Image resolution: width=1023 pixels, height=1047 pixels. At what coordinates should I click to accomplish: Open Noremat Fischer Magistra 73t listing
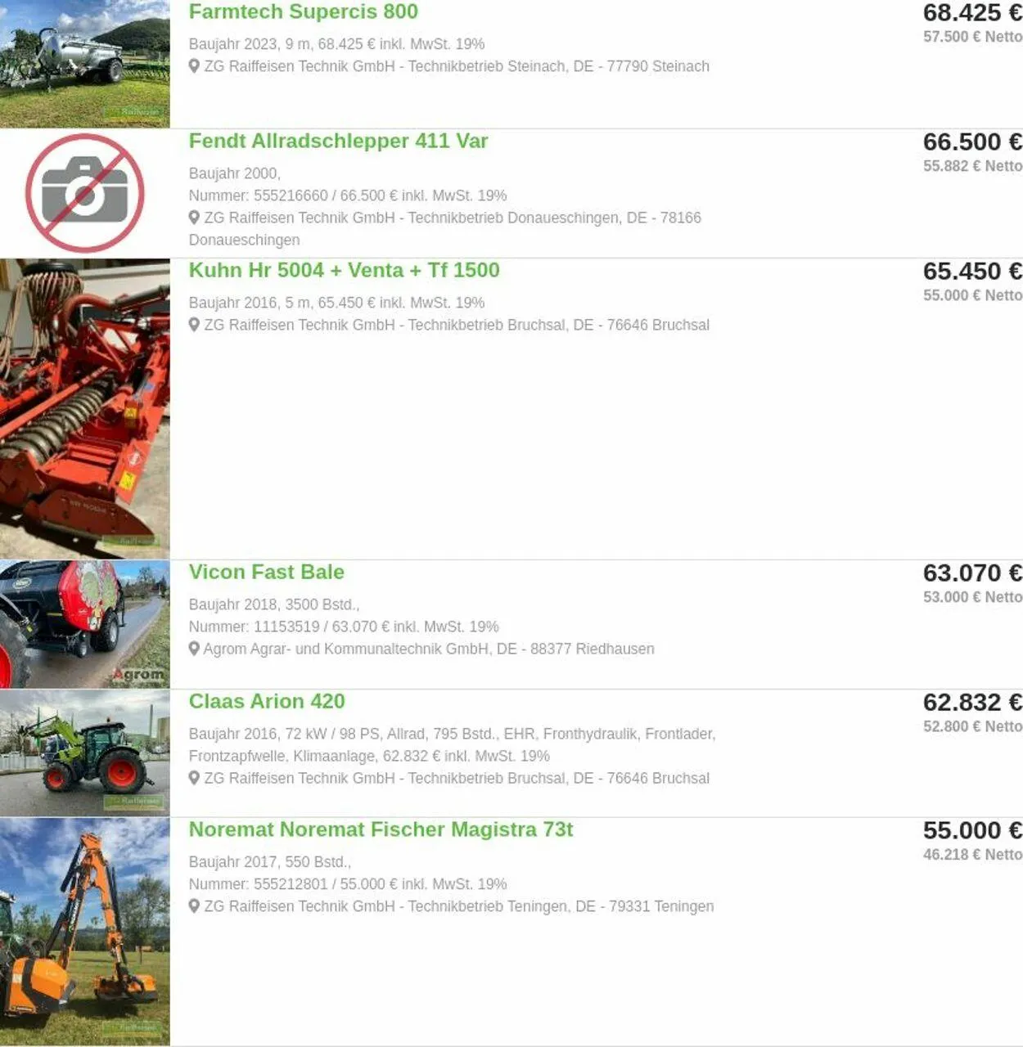(x=381, y=829)
